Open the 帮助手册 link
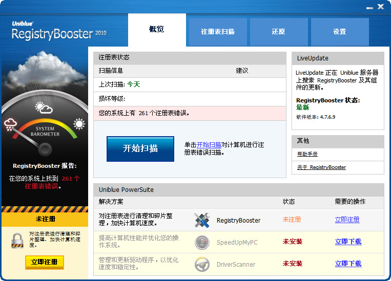 point(307,154)
